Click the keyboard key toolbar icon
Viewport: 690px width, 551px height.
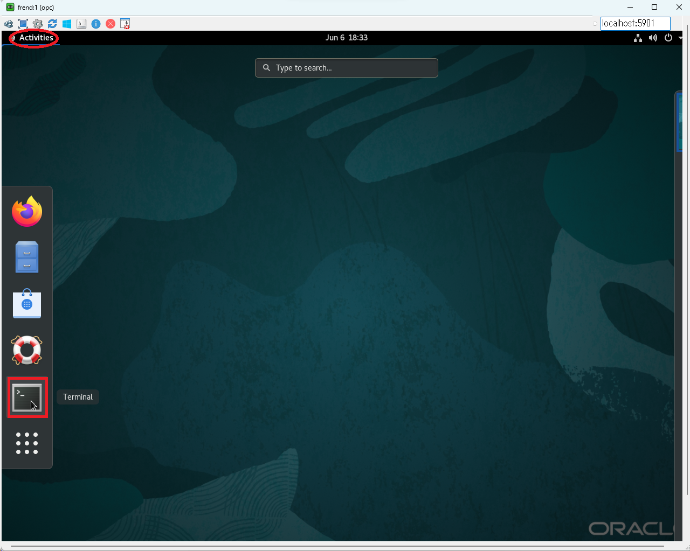pyautogui.click(x=81, y=24)
